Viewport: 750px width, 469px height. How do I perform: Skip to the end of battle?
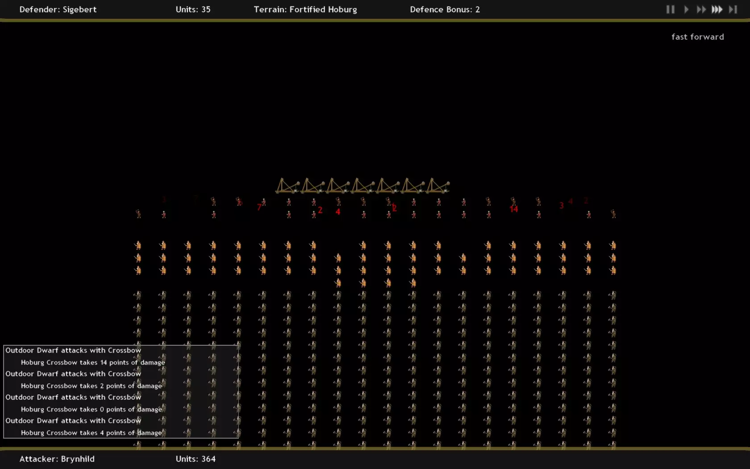[x=733, y=9]
